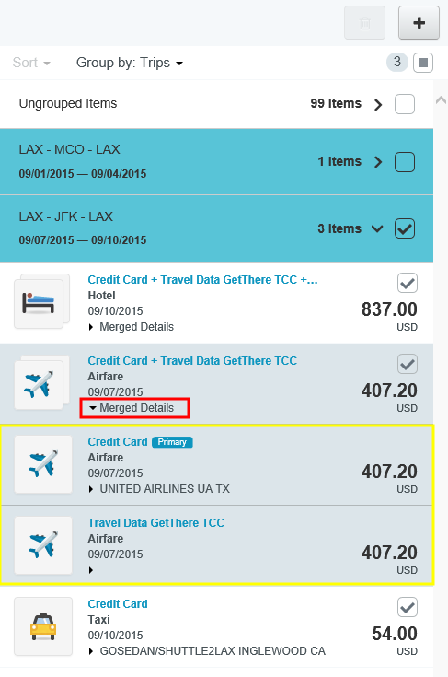
Task: Click the plus add expense button
Action: (x=419, y=22)
